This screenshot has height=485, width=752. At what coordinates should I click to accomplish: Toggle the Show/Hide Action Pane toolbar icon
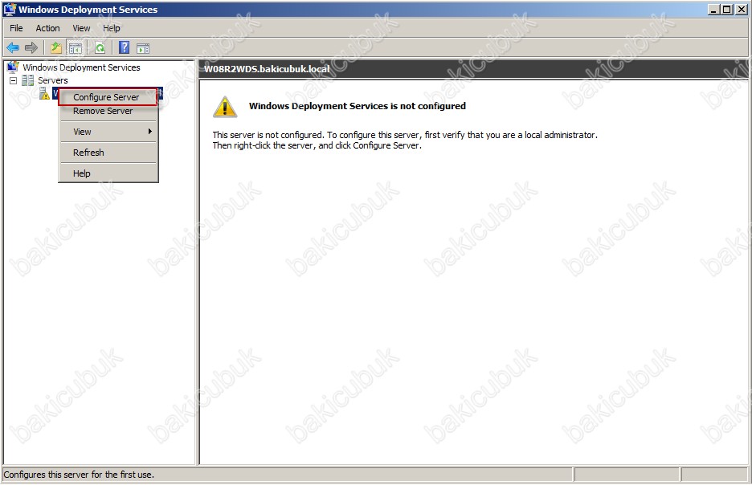tap(143, 47)
